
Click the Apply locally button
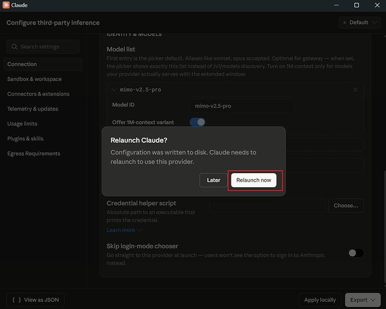pos(320,300)
